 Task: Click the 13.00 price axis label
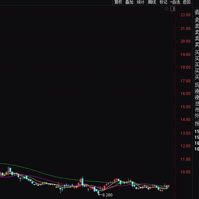click(185, 133)
